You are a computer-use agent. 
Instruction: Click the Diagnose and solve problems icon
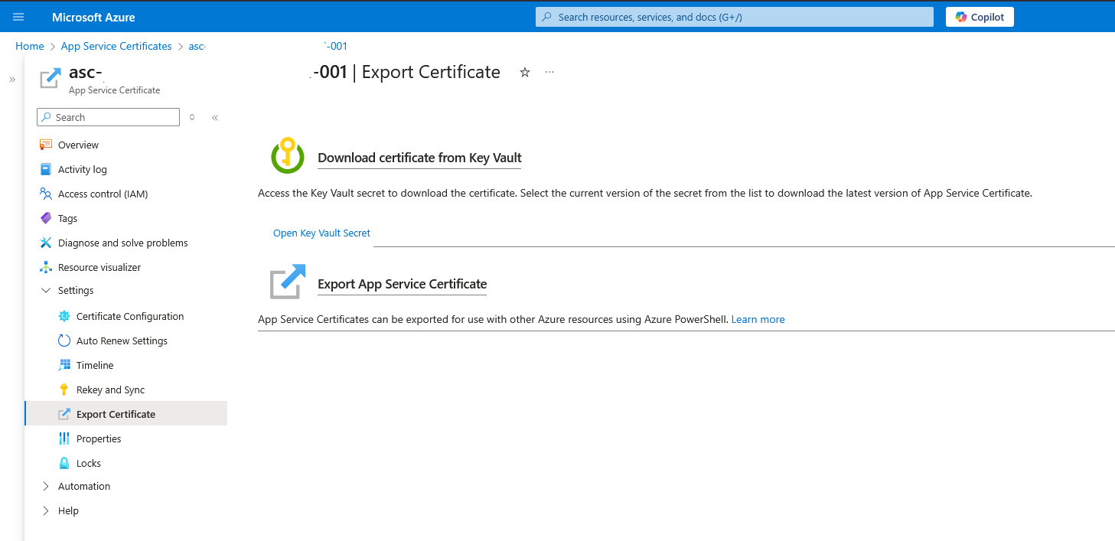point(46,243)
